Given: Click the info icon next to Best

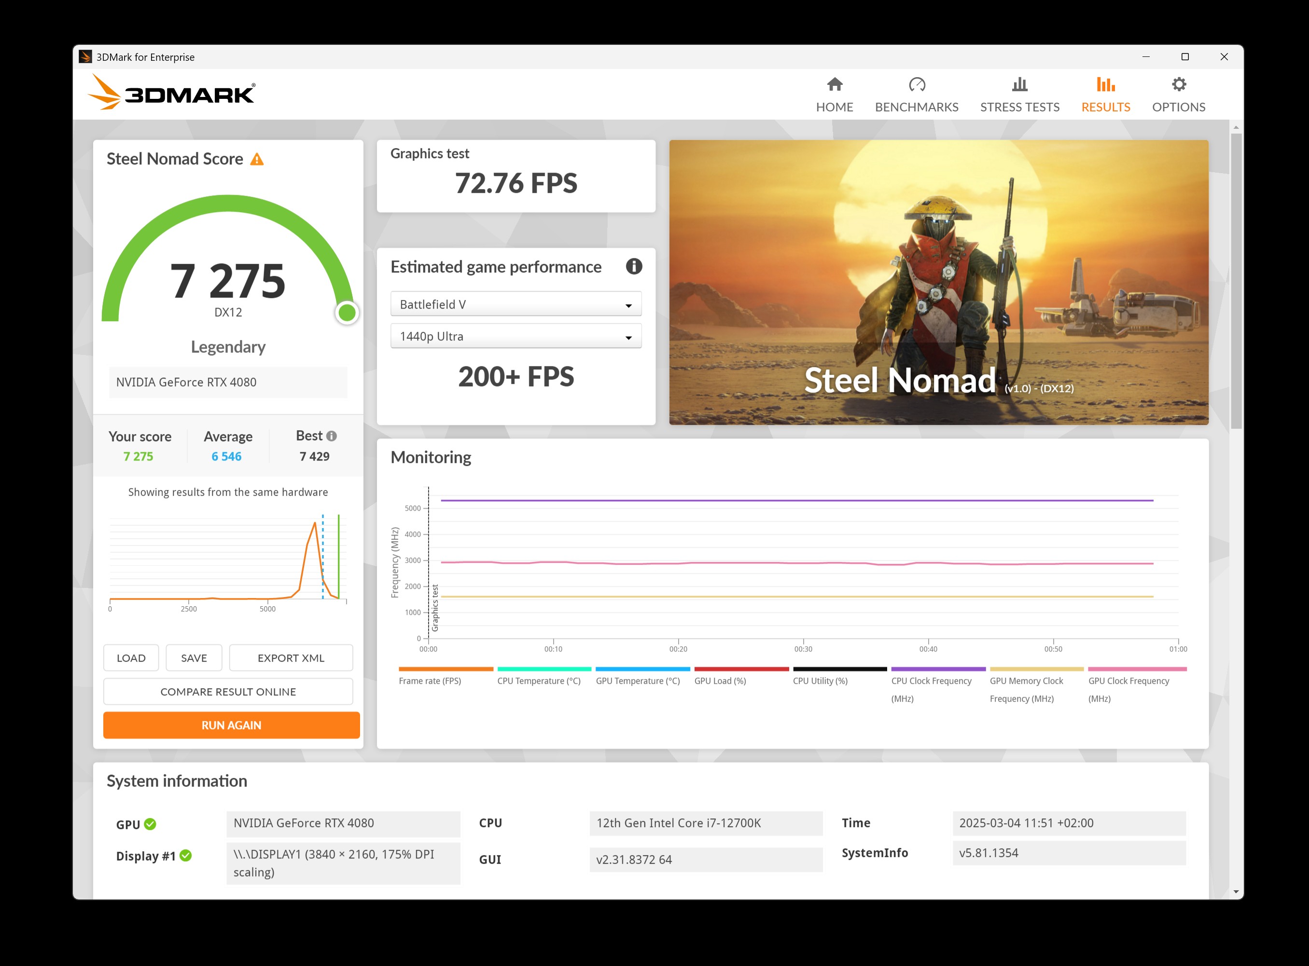Looking at the screenshot, I should [332, 436].
